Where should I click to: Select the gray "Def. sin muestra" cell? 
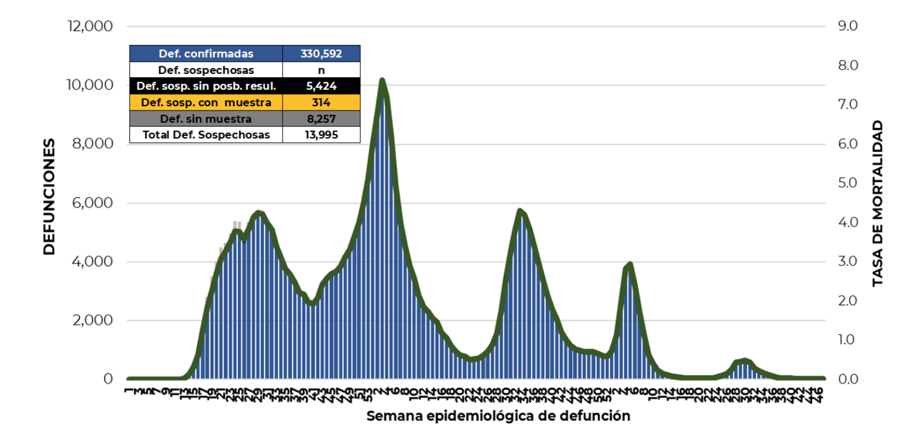coord(205,119)
